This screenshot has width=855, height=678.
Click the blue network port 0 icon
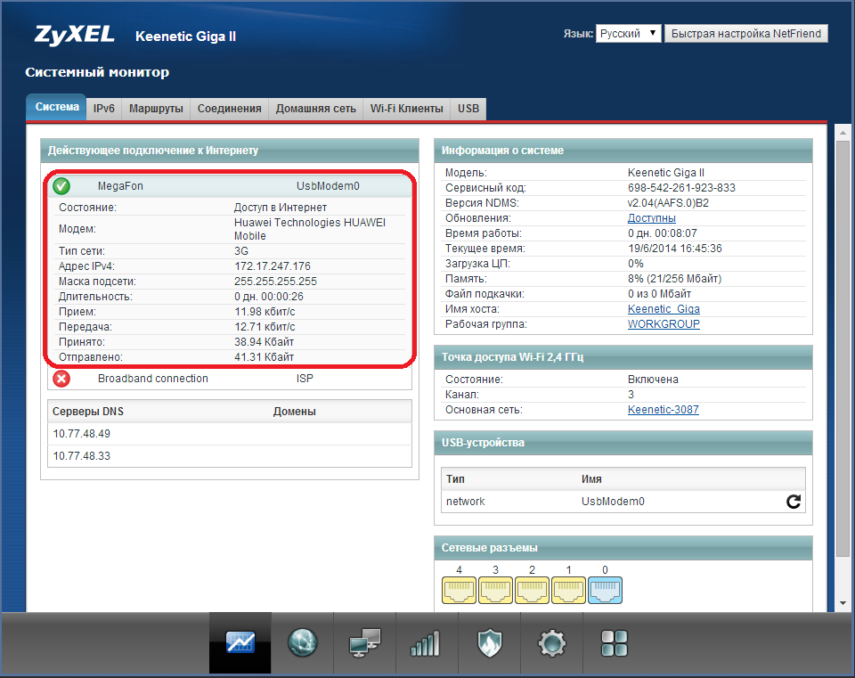pyautogui.click(x=606, y=590)
